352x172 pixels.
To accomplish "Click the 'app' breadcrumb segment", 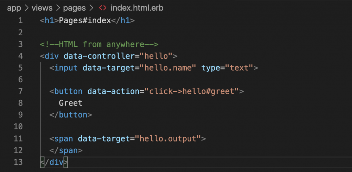I will click(x=14, y=8).
